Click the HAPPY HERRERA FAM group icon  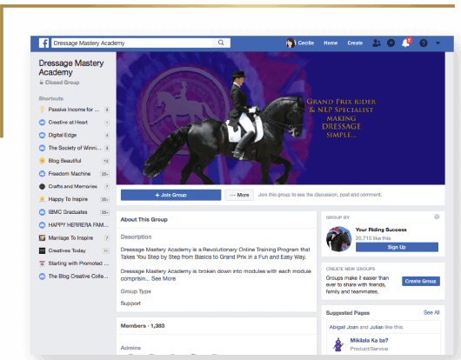(42, 225)
